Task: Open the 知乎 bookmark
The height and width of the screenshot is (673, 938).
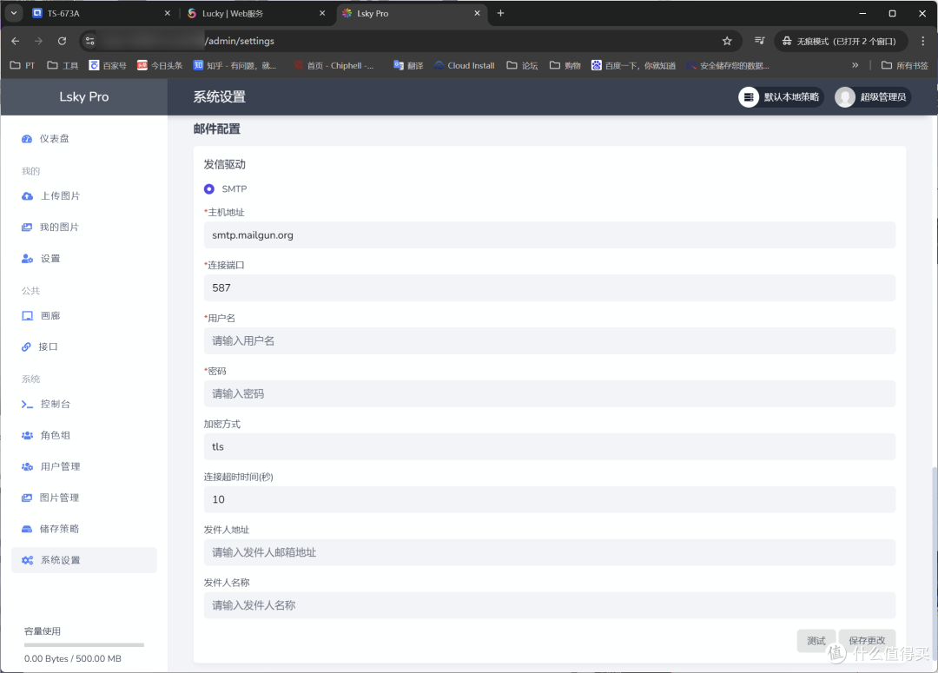Action: pos(234,66)
